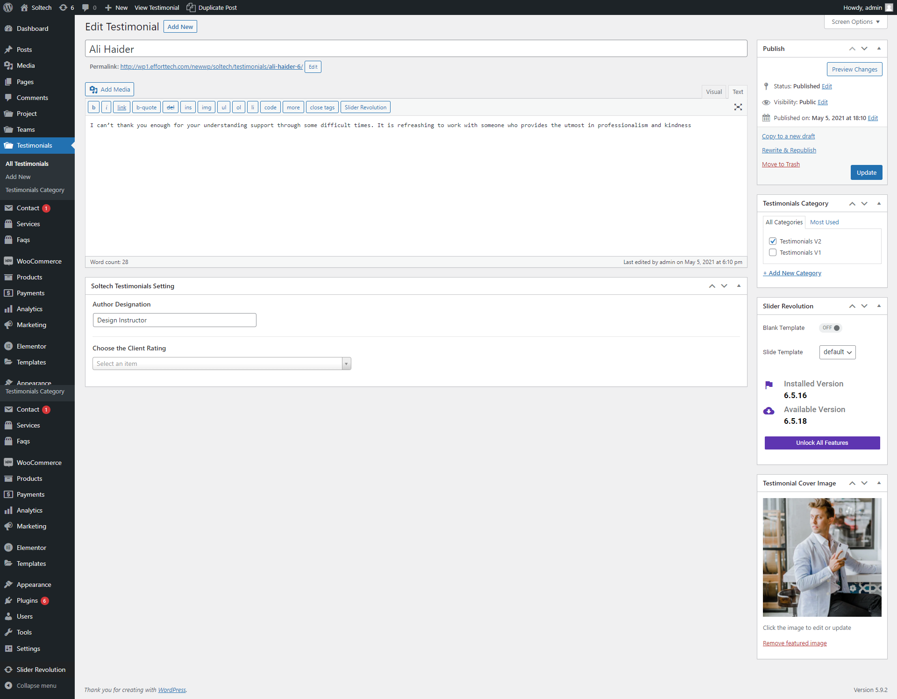Toggle Blank Template switch on
The image size is (897, 699).
pos(831,328)
